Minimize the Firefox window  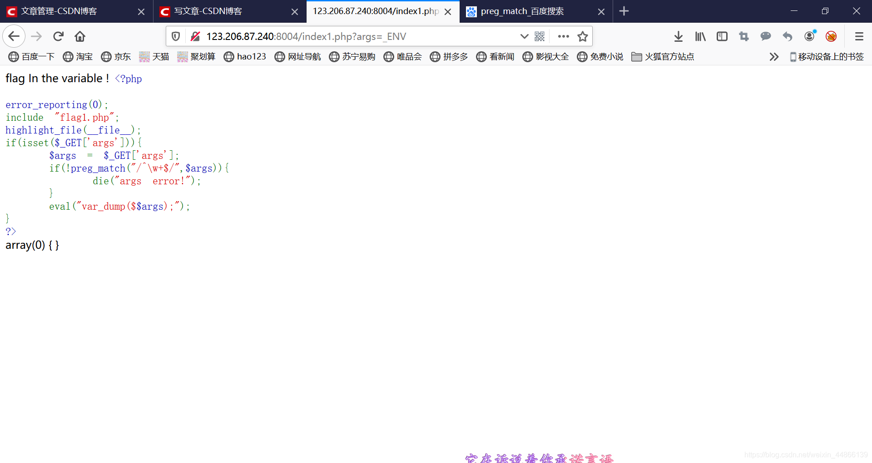point(794,11)
